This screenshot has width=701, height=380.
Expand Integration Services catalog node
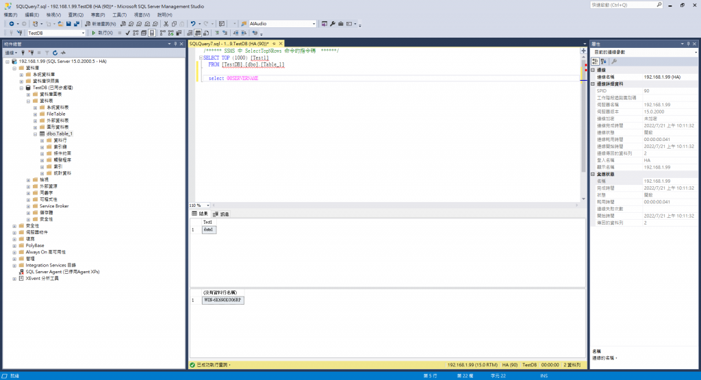pos(14,266)
